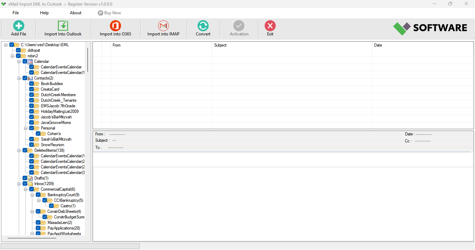Image resolution: width=475 pixels, height=250 pixels.
Task: Select the CCIBankruptcy(5) folder label
Action: pos(69,200)
